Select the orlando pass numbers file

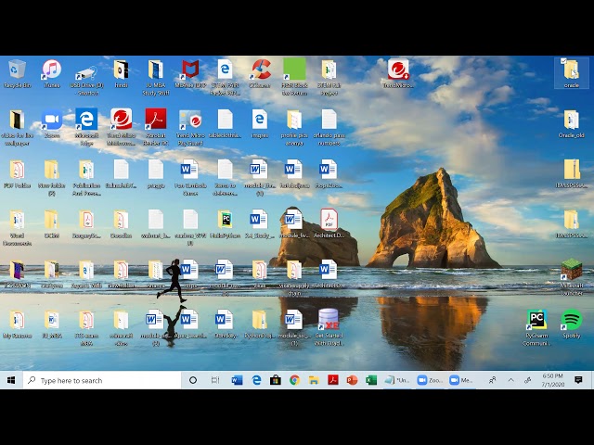[x=329, y=127]
